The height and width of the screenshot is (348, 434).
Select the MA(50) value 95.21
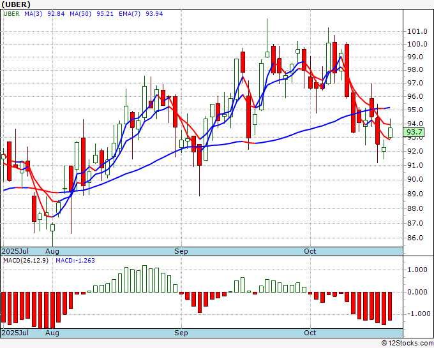click(105, 14)
